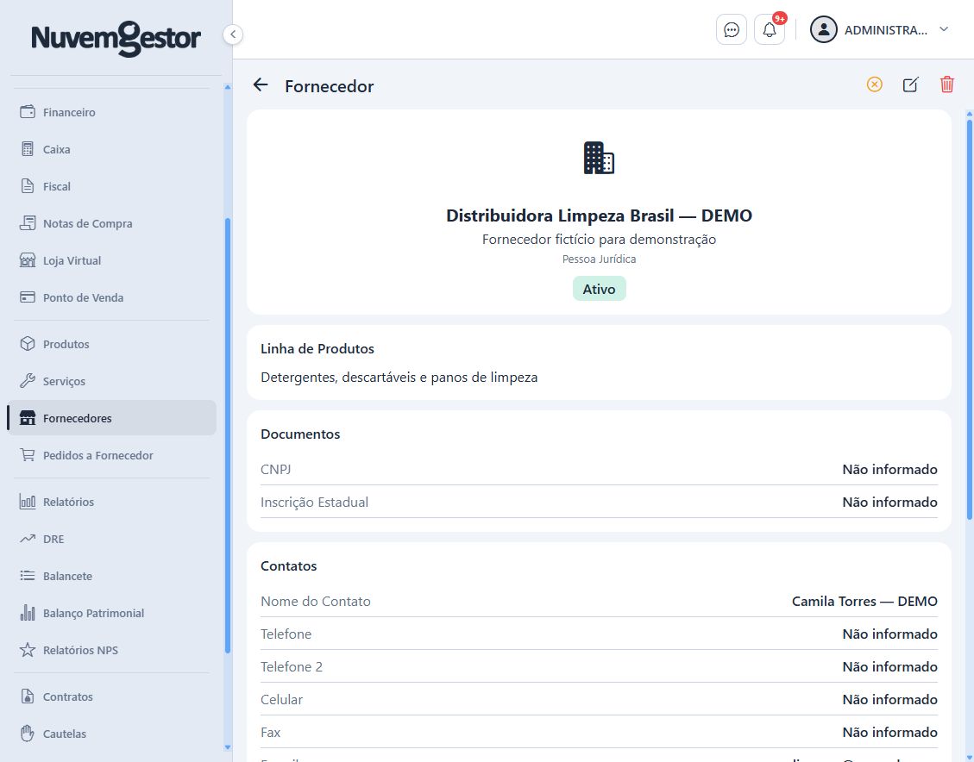Open the DRE trend line icon
The image size is (974, 762).
(x=28, y=539)
